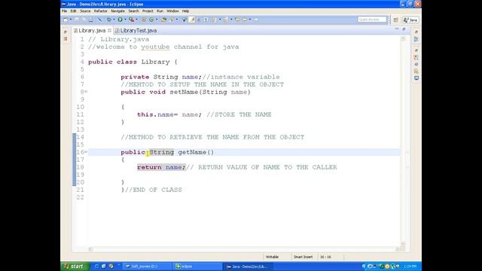Restore the top-left minimized view stack
This screenshot has width=482, height=271.
[x=66, y=32]
